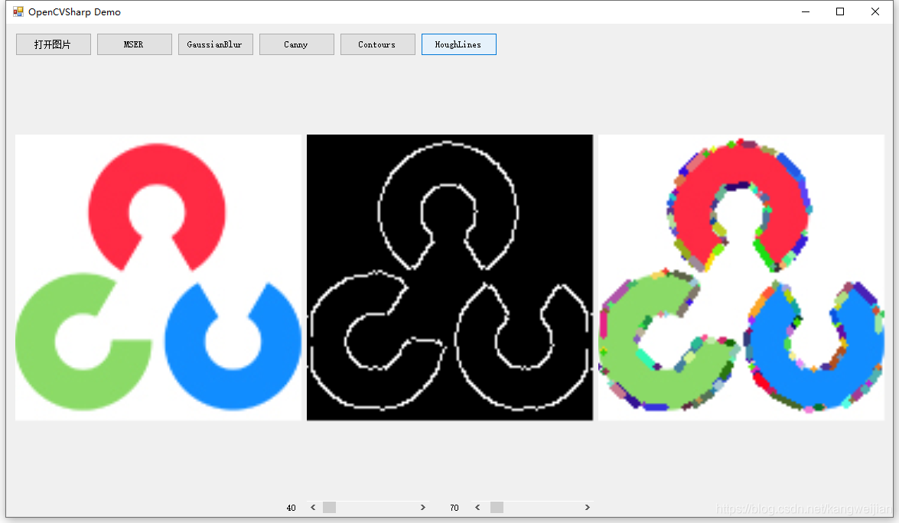Click the 70 value label
The height and width of the screenshot is (523, 899).
[x=454, y=507]
